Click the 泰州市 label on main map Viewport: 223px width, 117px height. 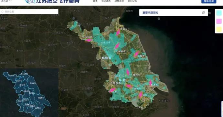click(136, 75)
